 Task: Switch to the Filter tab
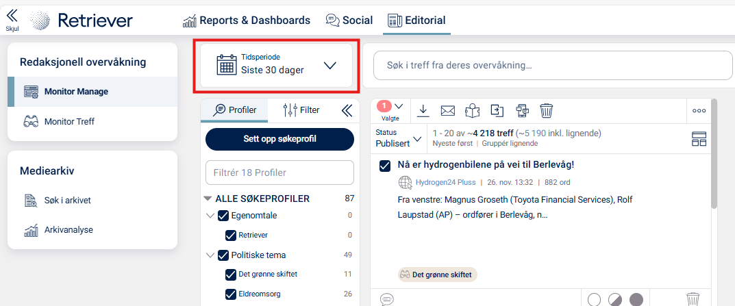coord(301,110)
